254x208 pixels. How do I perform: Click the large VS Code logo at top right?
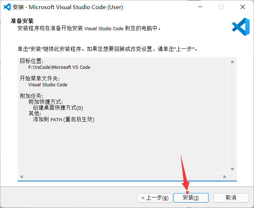click(x=241, y=27)
